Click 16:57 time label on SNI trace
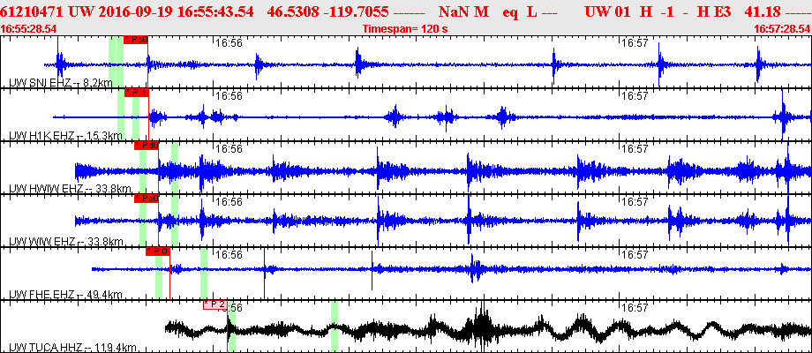This screenshot has width=812, height=353. (635, 43)
